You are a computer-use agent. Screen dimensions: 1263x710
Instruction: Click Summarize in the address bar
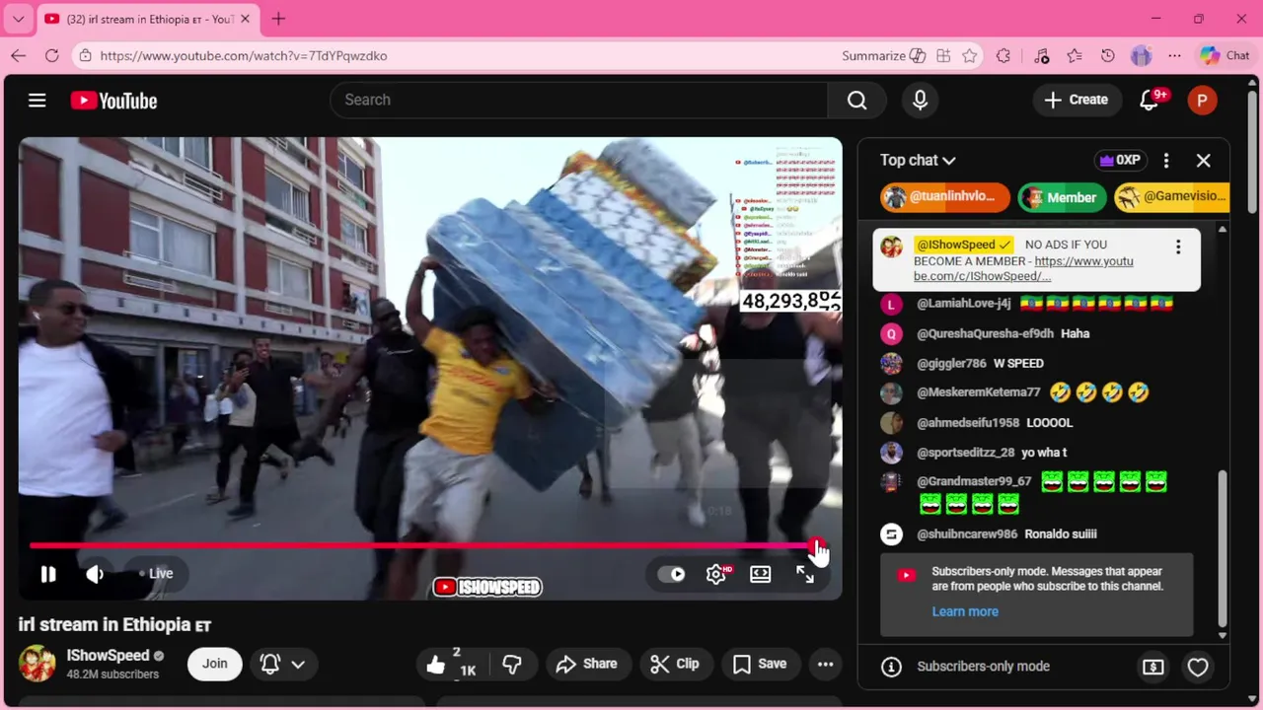(883, 56)
